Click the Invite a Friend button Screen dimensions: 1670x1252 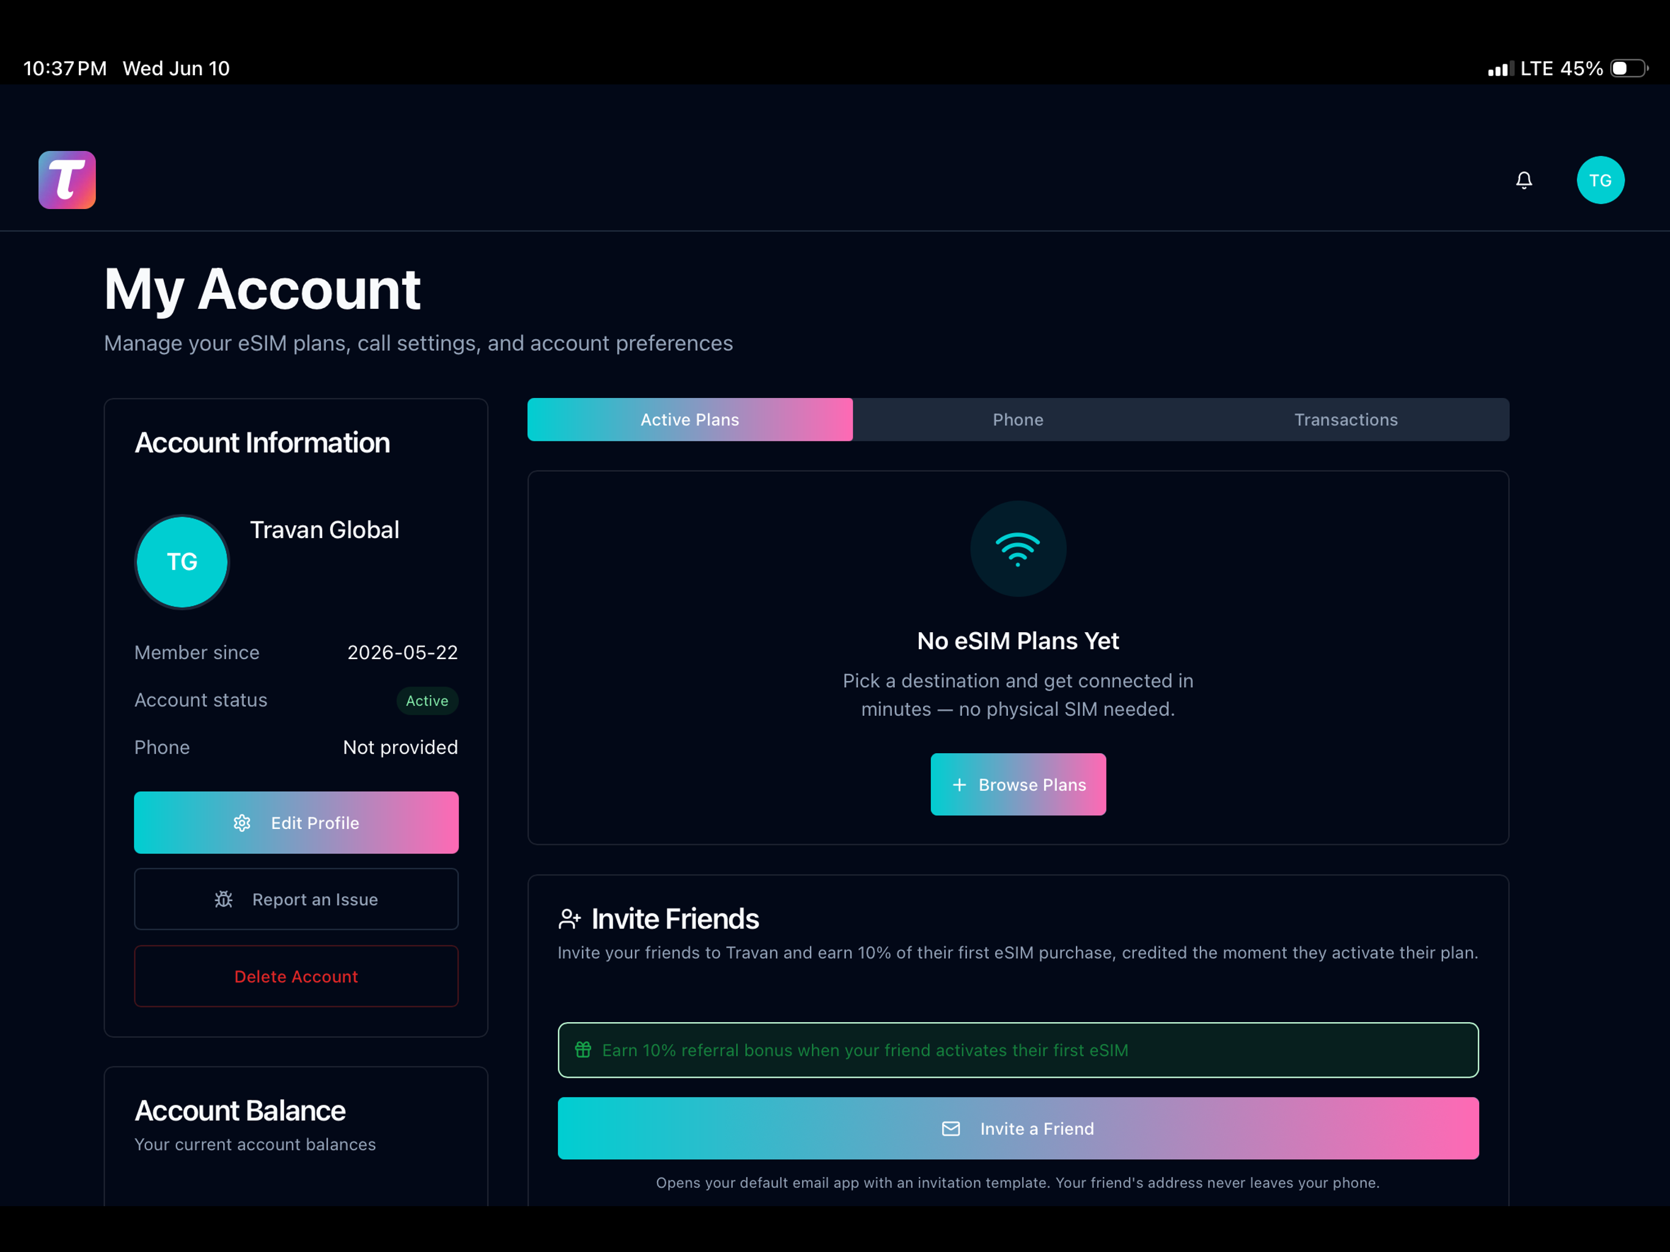click(1018, 1128)
